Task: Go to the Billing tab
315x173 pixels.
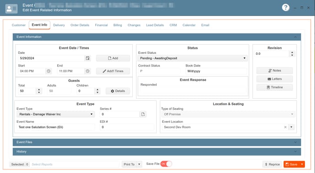Action: pyautogui.click(x=118, y=25)
